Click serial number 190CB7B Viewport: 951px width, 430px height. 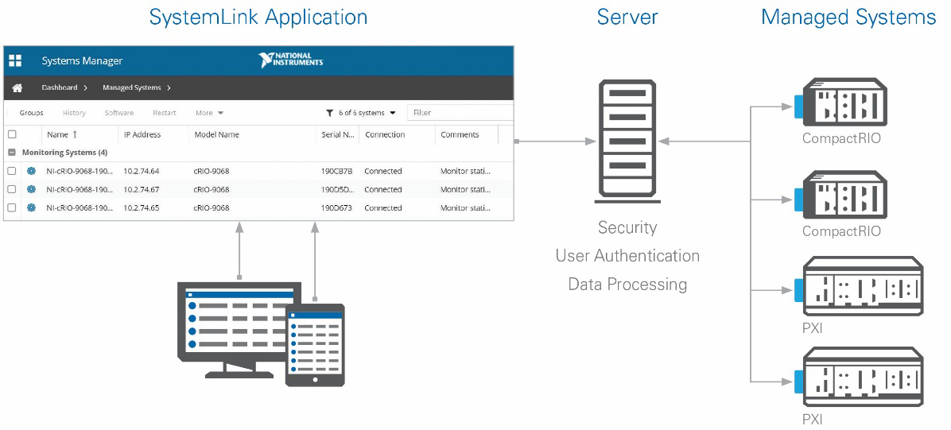coord(336,171)
